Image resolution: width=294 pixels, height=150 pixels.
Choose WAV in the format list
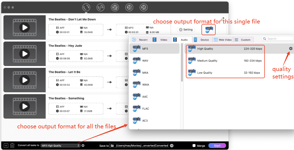click(145, 61)
